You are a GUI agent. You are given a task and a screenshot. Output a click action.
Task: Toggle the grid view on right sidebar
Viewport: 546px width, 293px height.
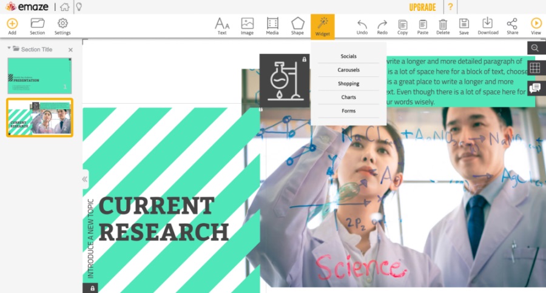(x=535, y=68)
